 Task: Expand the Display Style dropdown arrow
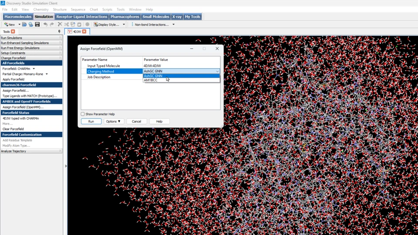pyautogui.click(x=124, y=24)
